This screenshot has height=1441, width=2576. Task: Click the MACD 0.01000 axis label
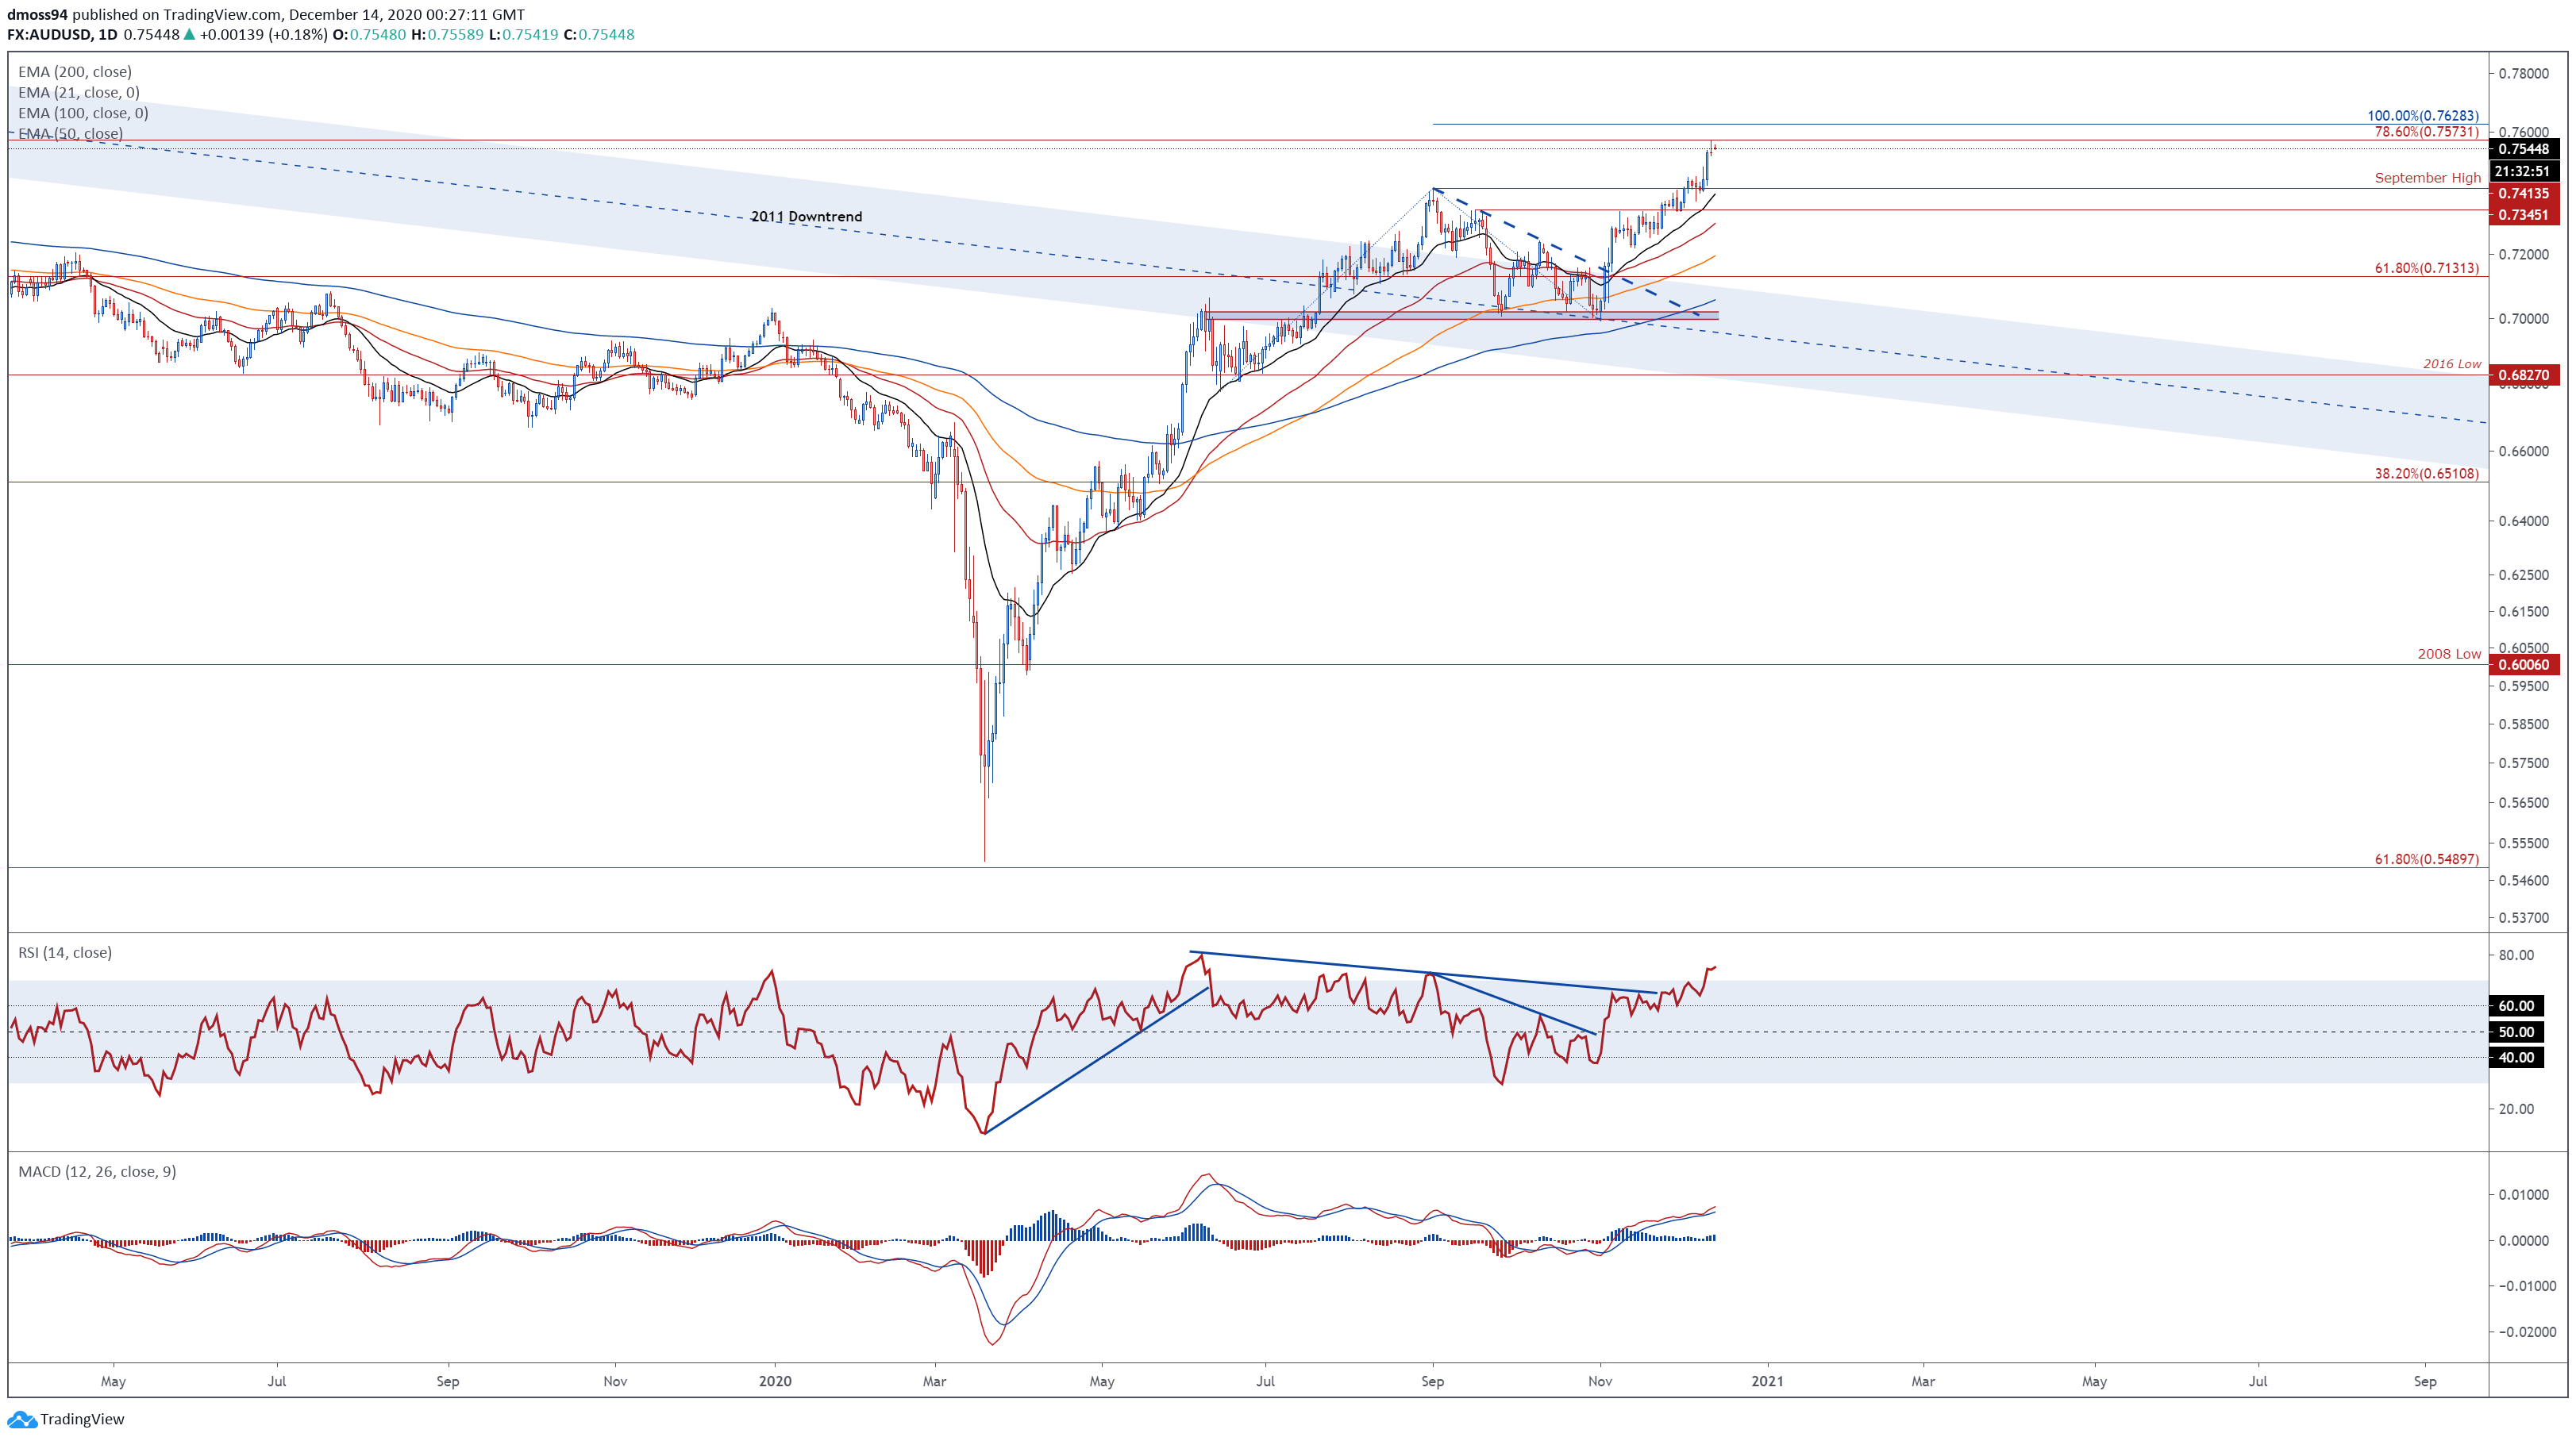pyautogui.click(x=2523, y=1195)
